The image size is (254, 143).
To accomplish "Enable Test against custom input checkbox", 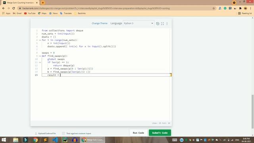I will pyautogui.click(x=63, y=133).
